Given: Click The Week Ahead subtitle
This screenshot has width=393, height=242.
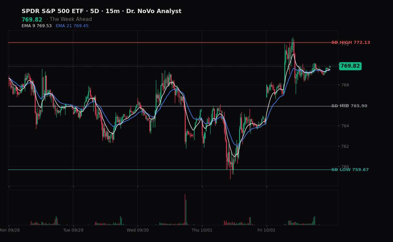Looking at the screenshot, I should [71, 20].
